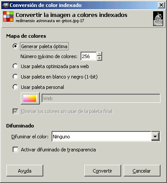Click the Web palette name field
167x183 pixels.
pyautogui.click(x=101, y=98)
